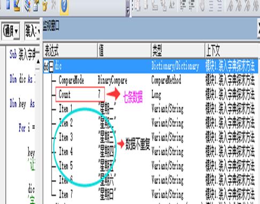
Task: Click the context cell in the Count row
Action: click(x=230, y=95)
